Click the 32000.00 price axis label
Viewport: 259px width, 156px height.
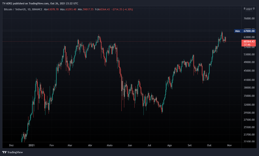coord(249,105)
